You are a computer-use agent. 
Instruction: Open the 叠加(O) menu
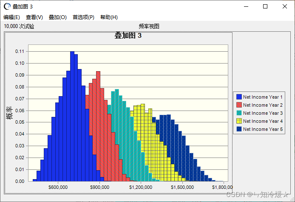[57, 17]
